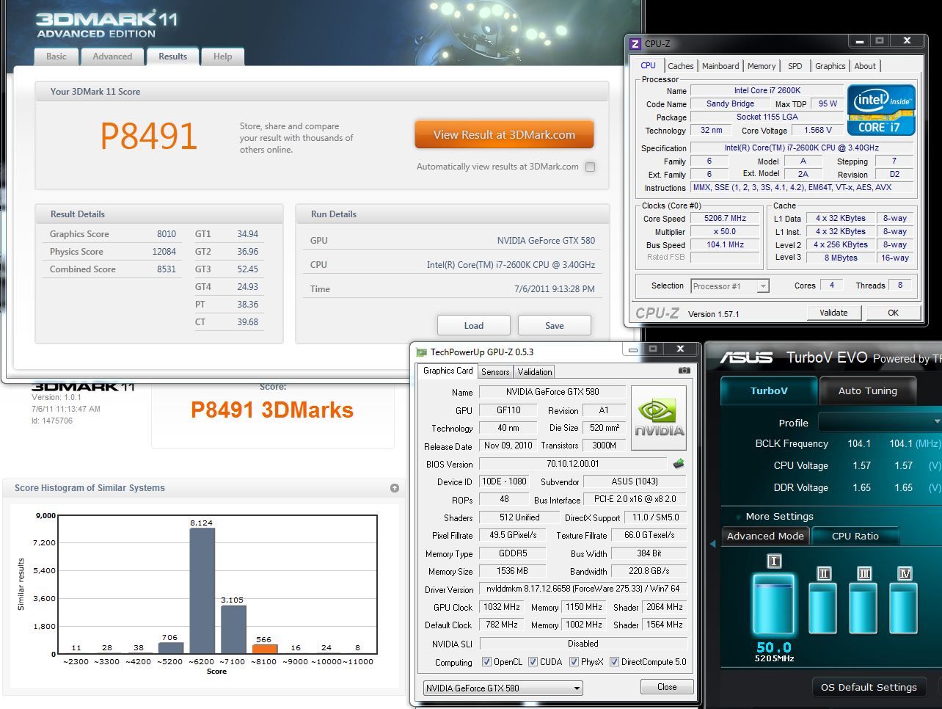Click the BIOS Version 70.10.12.00.01 field
The image size is (942, 709).
pos(573,464)
